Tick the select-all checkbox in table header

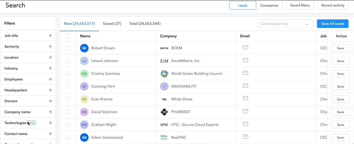68,36
